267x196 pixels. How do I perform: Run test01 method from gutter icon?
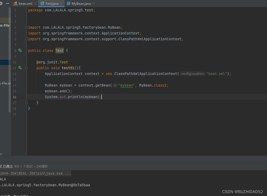pyautogui.click(x=20, y=68)
